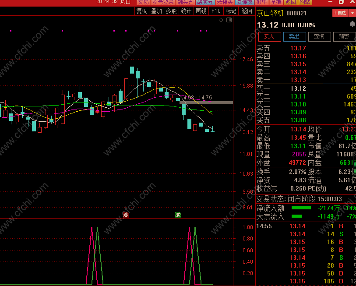356x286 pixels.
Task: Click the 买入 buy button
Action: click(269, 37)
